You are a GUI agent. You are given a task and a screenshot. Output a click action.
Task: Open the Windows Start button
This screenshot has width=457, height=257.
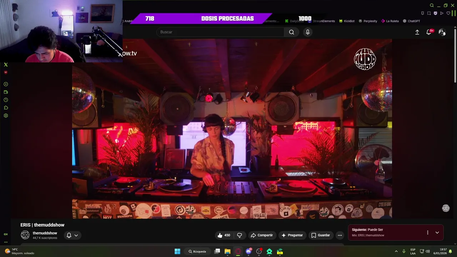click(x=177, y=251)
